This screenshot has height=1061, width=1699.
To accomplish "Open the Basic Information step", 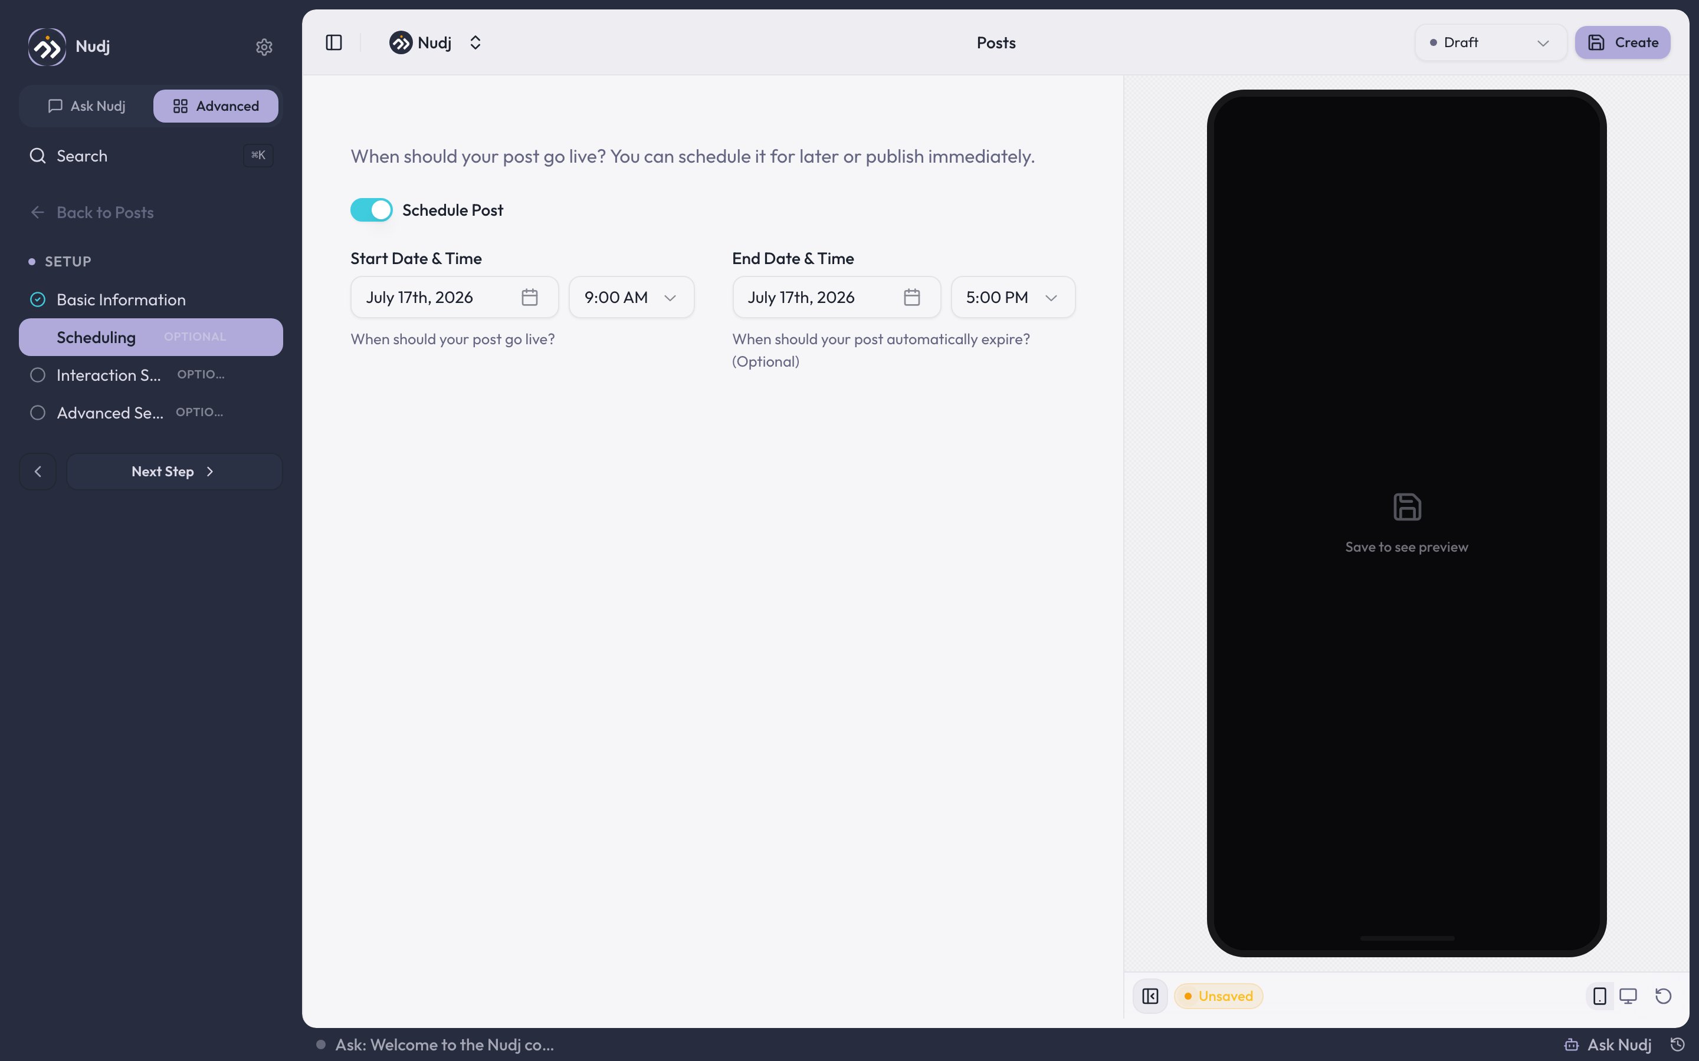I will click(151, 299).
